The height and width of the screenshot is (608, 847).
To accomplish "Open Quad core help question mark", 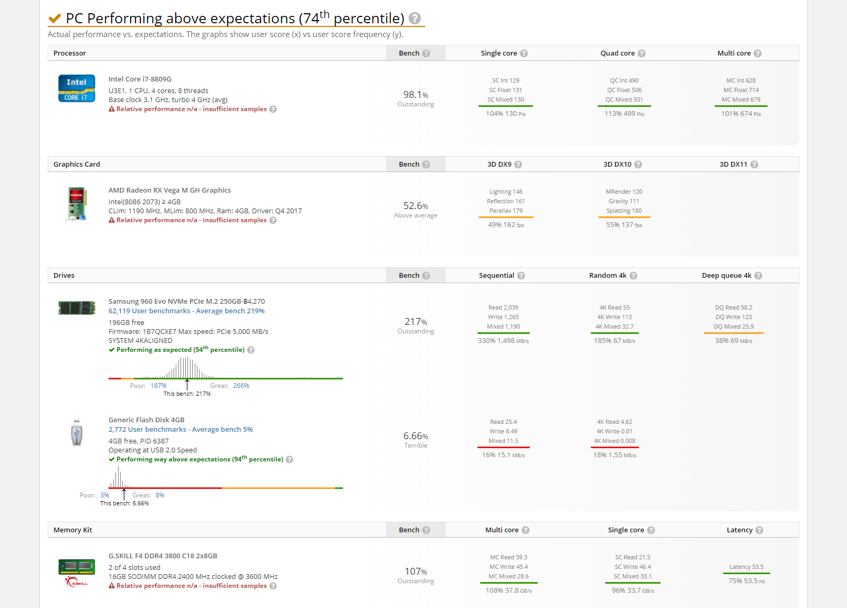I will click(641, 53).
